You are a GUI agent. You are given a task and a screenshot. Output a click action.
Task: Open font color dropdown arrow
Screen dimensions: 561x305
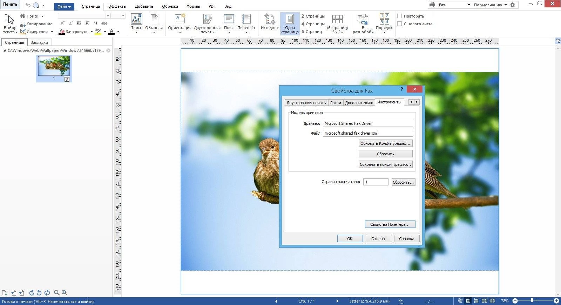(x=118, y=32)
